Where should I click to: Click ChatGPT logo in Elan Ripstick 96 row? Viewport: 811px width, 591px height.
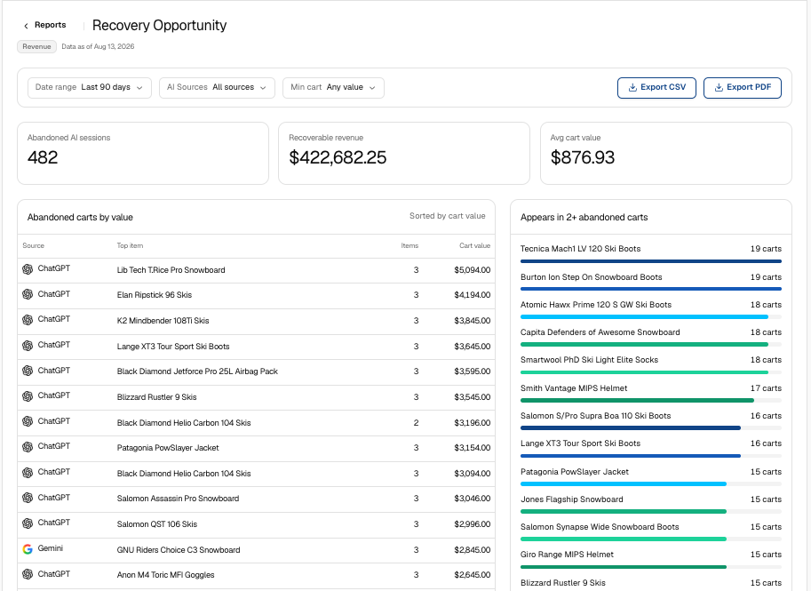click(x=28, y=294)
